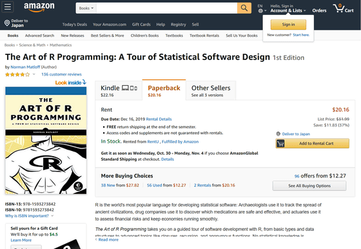Image resolution: width=361 pixels, height=249 pixels.
Task: Open Orders link in header
Action: coord(319,10)
